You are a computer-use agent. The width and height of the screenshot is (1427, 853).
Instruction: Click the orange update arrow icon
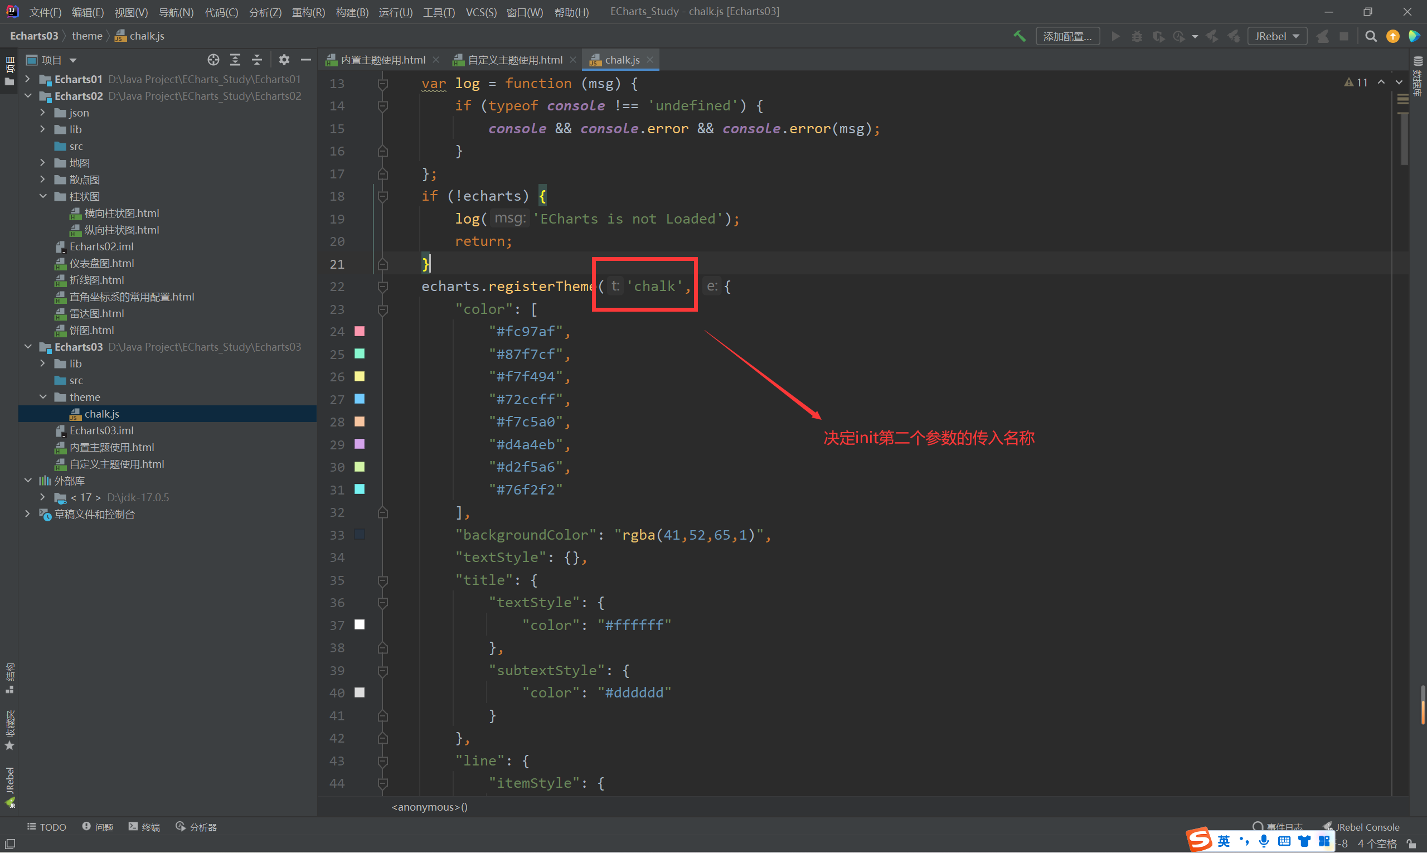coord(1392,36)
